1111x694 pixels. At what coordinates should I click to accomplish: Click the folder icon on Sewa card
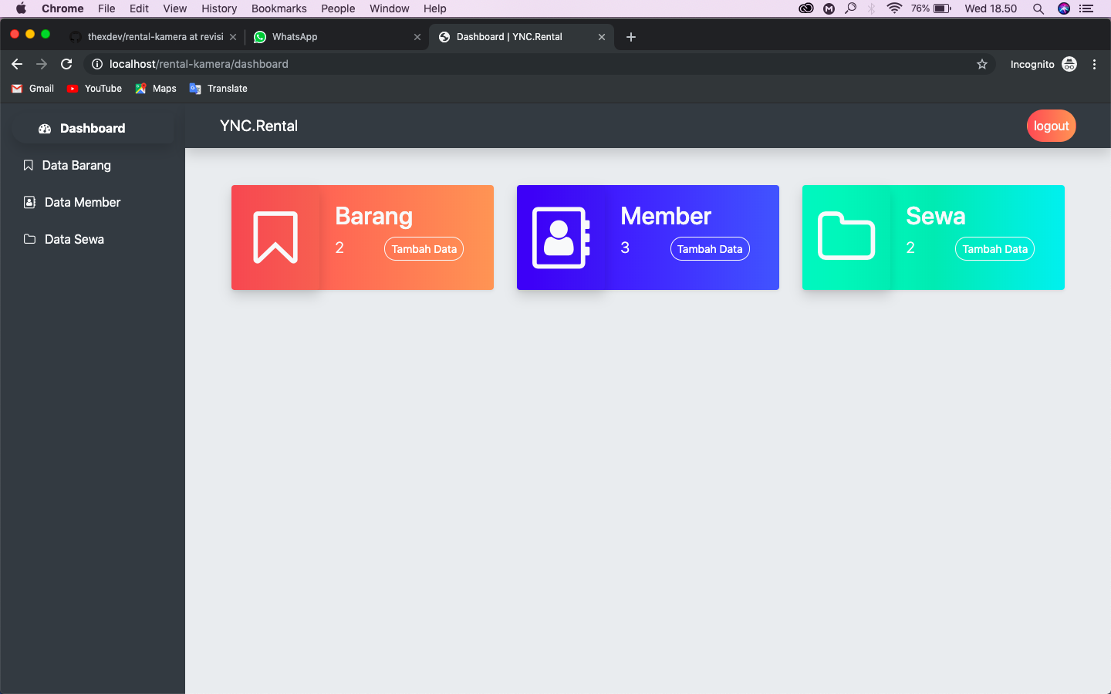846,236
